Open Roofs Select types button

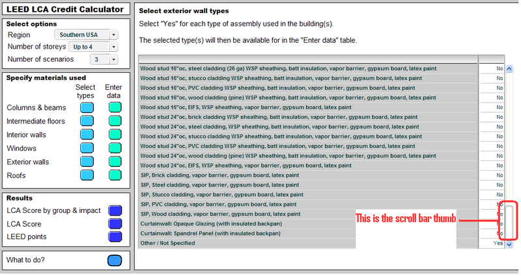pyautogui.click(x=87, y=175)
